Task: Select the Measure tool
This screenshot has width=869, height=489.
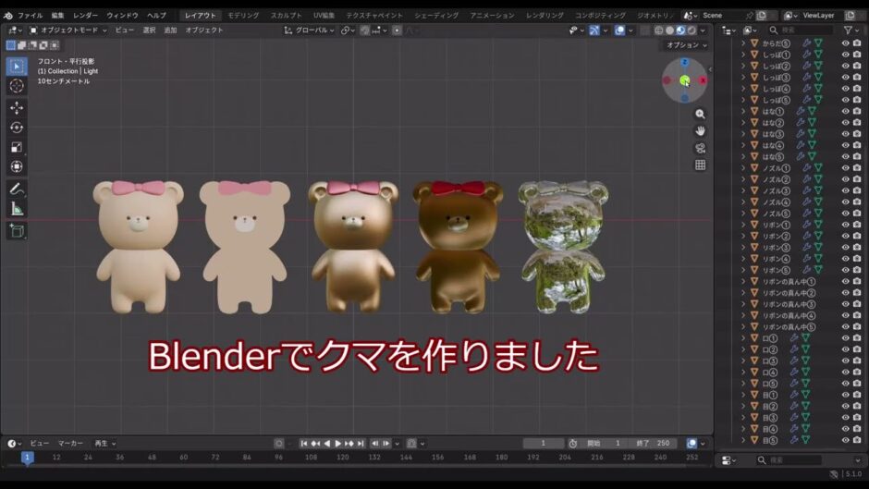Action: 17,209
